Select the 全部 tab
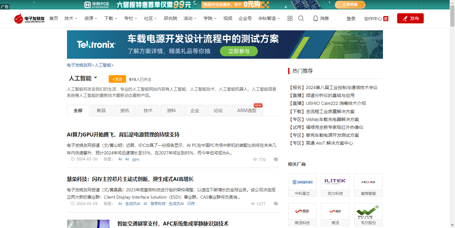455x228 pixels. (78, 111)
